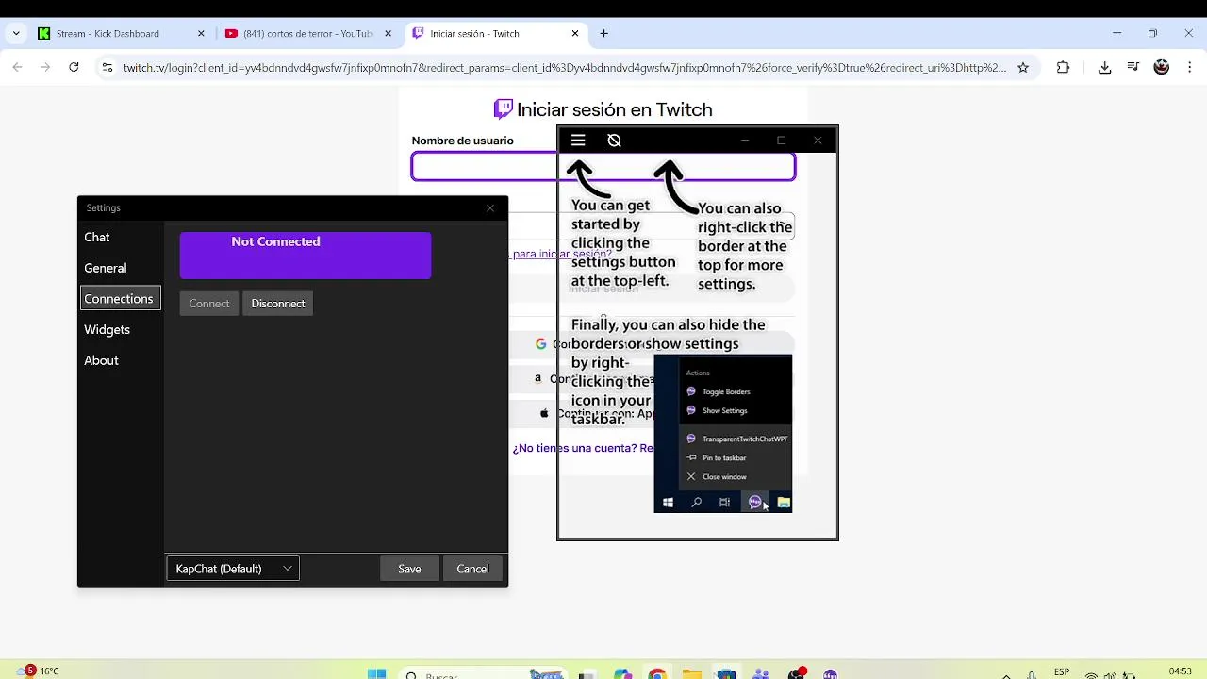Click the Connect button in Settings
1207x679 pixels.
point(209,304)
